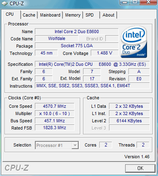Click the Intel Core 2 Duo logo

pyautogui.click(x=134, y=42)
